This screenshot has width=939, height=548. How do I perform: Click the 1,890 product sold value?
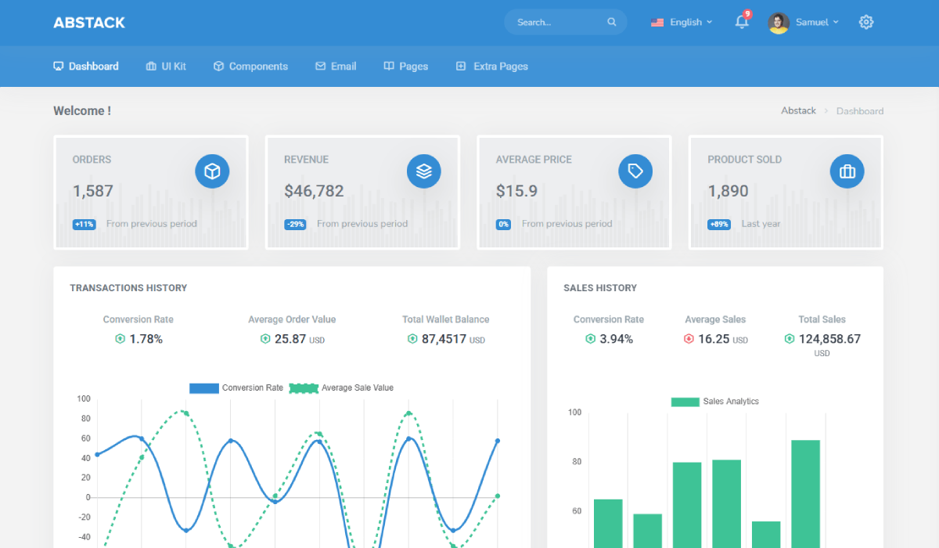click(728, 191)
